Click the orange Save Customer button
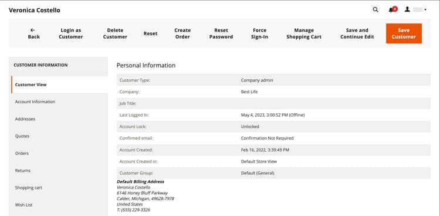This screenshot has width=440, height=216. click(x=404, y=33)
